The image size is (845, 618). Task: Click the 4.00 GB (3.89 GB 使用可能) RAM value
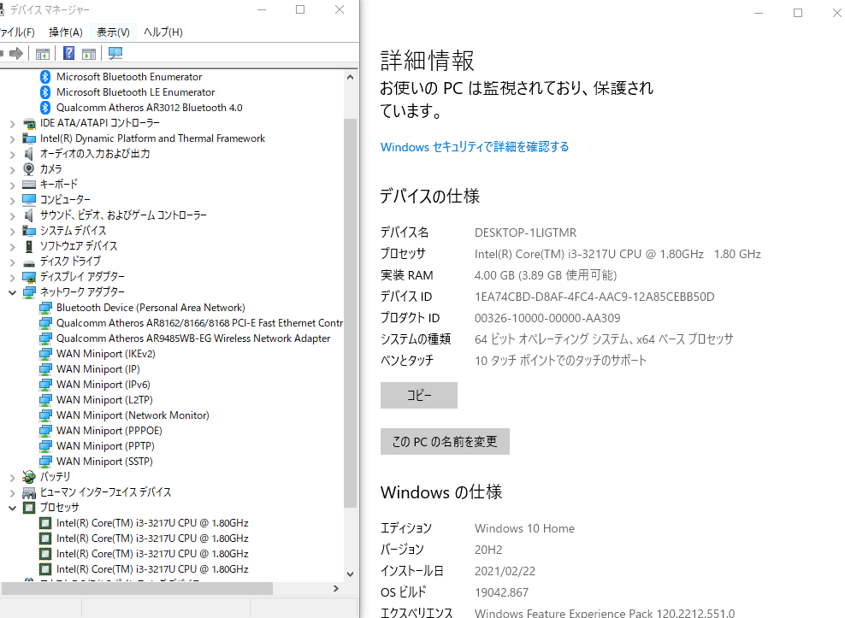546,275
